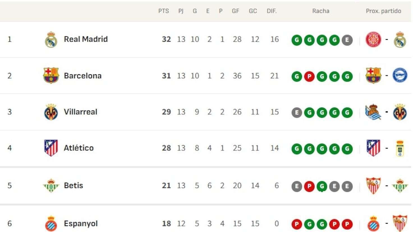413x232 pixels.
Task: Click the Betis crest in row five
Action: [51, 185]
